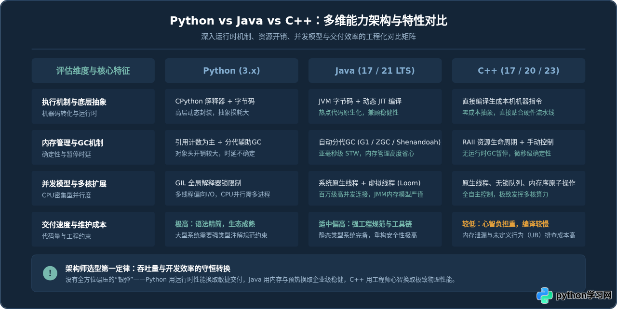This screenshot has width=617, height=309.
Task: Click the text '热点代码原生化,兼顾稳健性'
Action: [359, 113]
